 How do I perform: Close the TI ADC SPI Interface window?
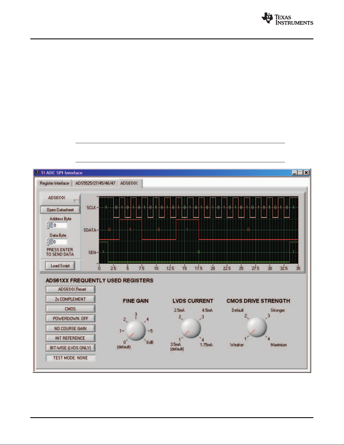point(306,173)
